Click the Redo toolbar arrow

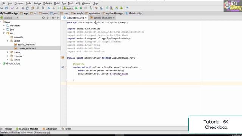pos(17,8)
